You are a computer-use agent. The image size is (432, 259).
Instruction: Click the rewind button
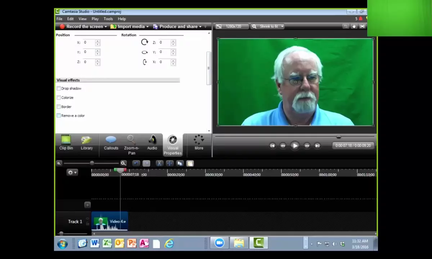click(x=283, y=146)
